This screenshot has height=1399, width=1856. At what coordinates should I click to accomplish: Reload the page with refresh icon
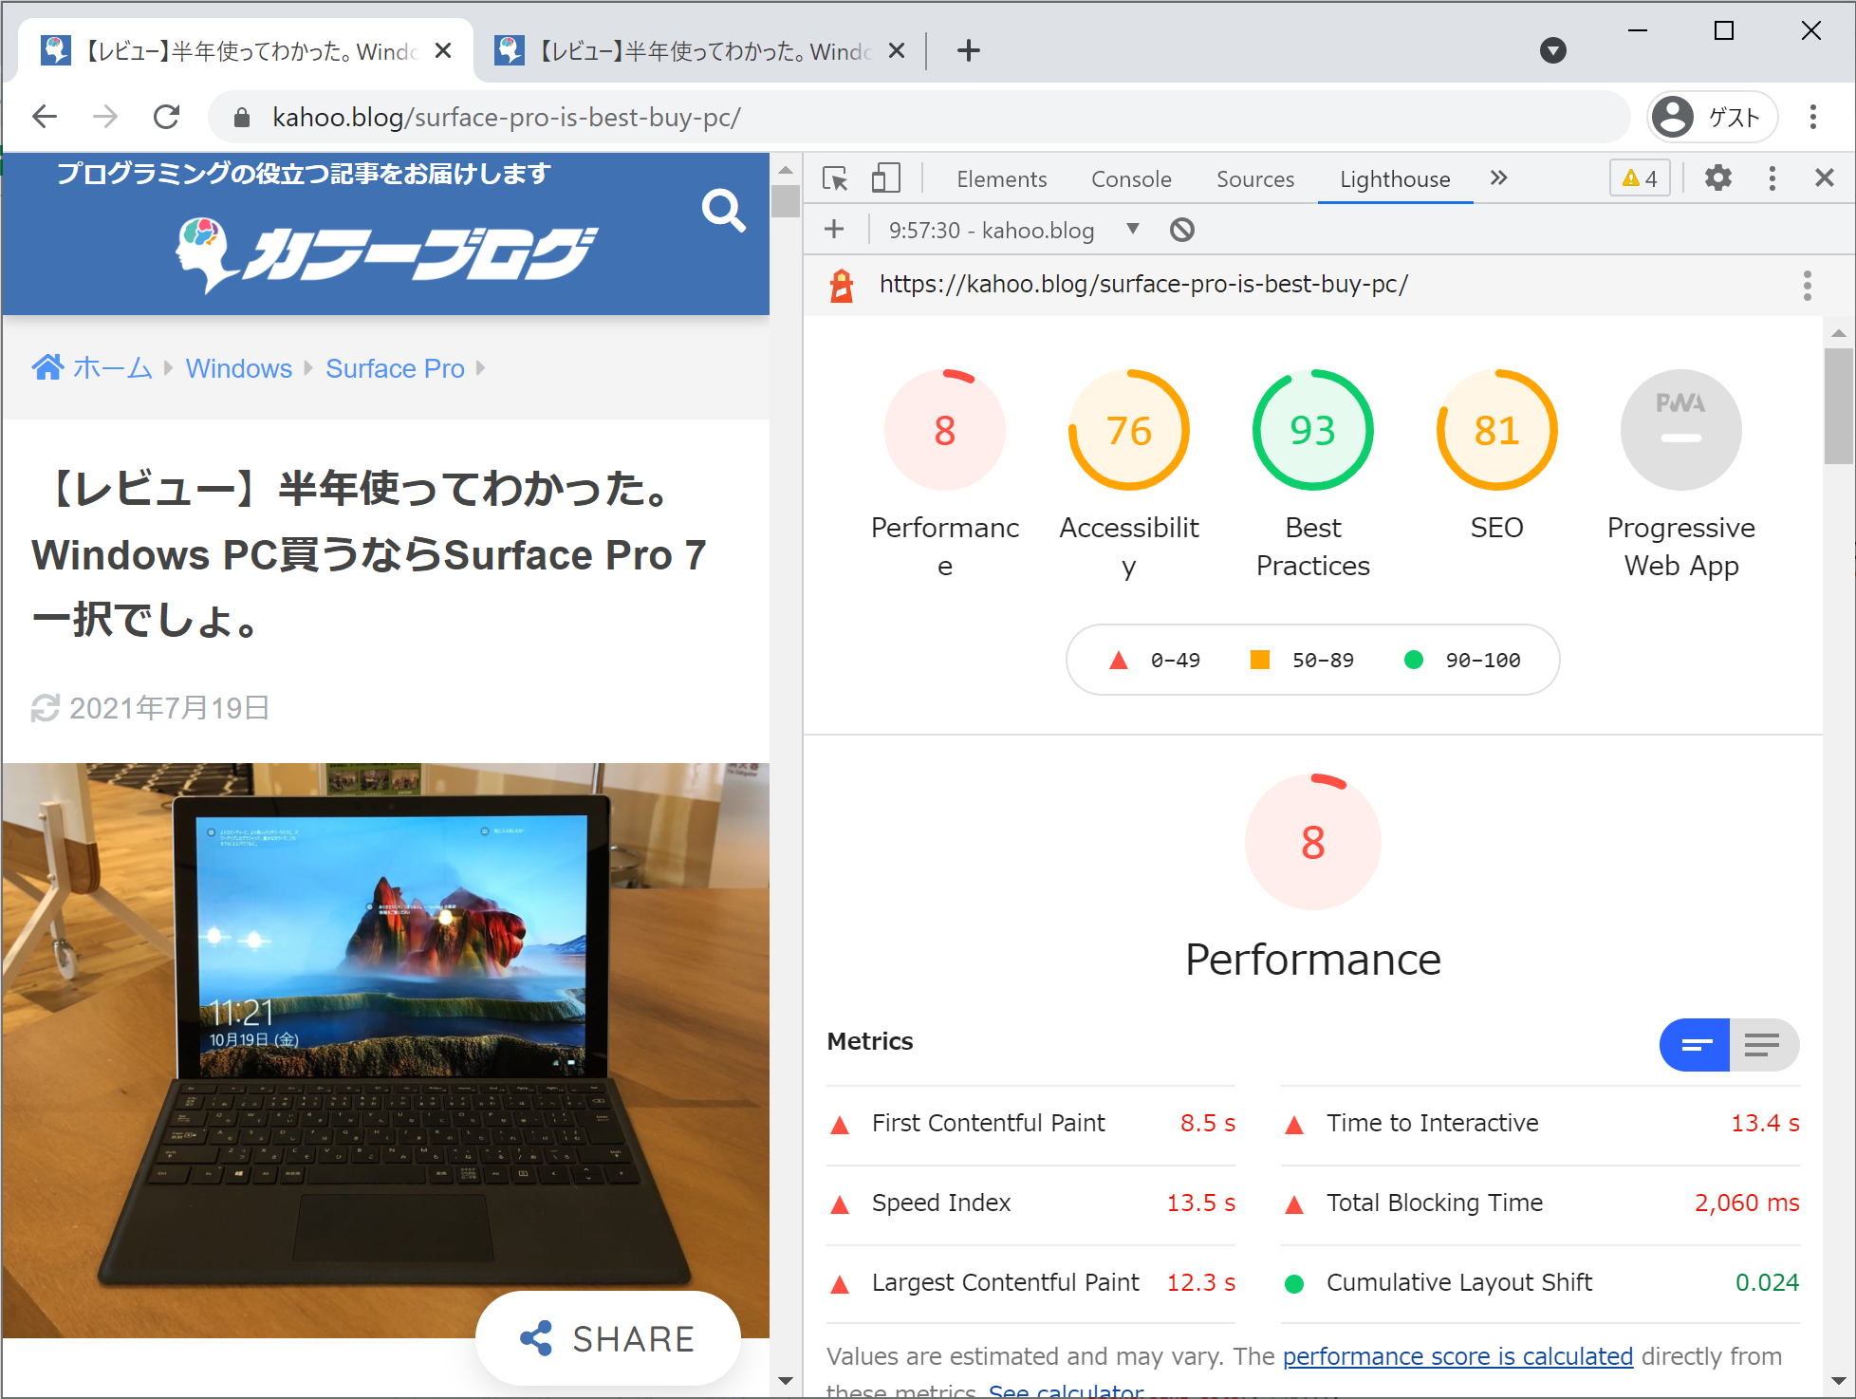click(x=167, y=117)
